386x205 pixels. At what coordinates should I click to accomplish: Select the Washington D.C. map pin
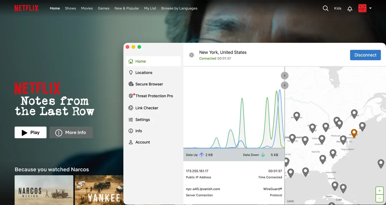[344, 139]
